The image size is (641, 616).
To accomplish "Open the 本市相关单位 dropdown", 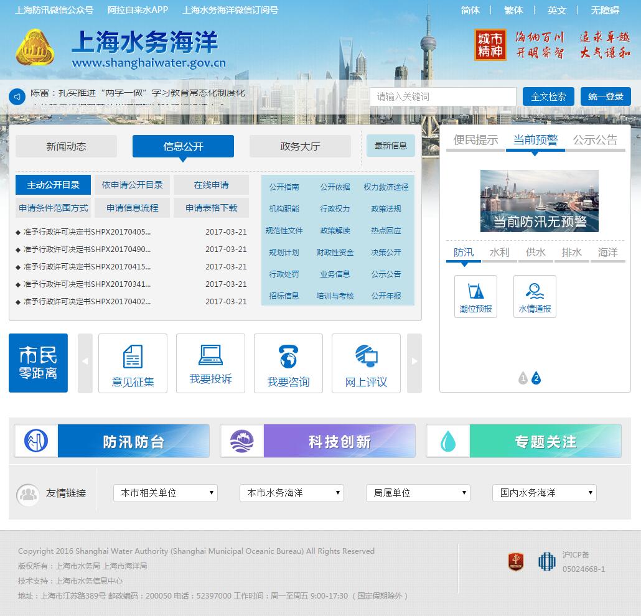I will coord(166,493).
